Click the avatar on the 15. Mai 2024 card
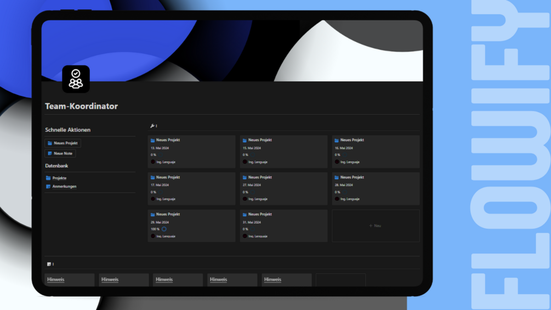Image resolution: width=551 pixels, height=310 pixels. click(x=245, y=162)
